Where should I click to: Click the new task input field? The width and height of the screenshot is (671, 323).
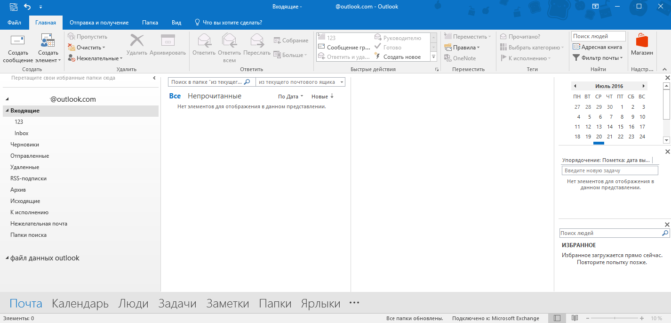(x=609, y=170)
